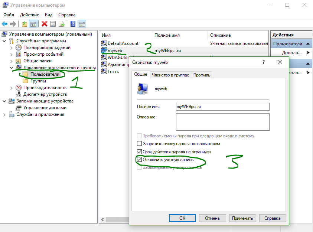Select the Общие tab
The width and height of the screenshot is (313, 232).
140,74
